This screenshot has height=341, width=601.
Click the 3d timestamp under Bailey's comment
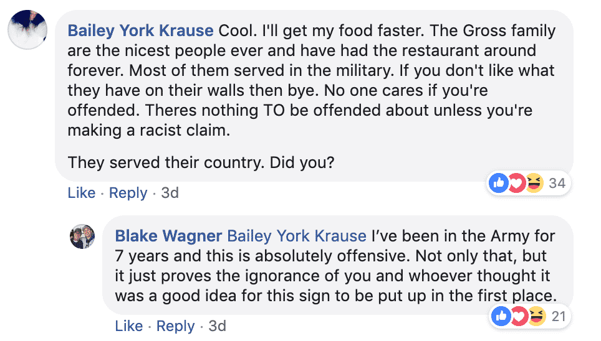click(x=170, y=193)
